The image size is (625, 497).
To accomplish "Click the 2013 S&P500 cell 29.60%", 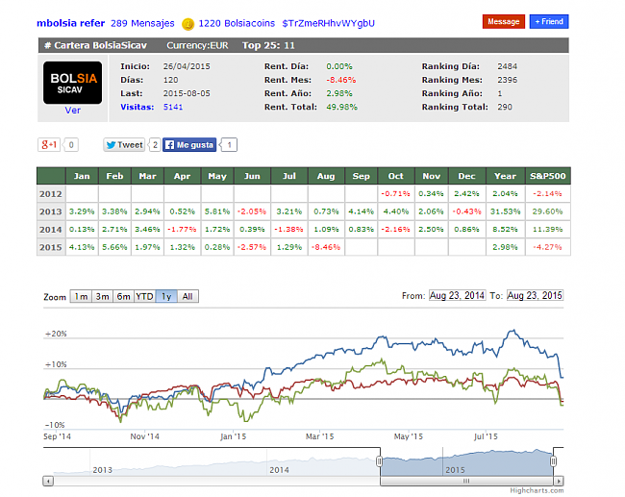I will click(x=548, y=211).
